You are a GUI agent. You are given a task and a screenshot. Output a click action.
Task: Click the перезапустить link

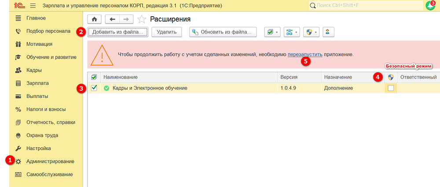click(x=305, y=54)
